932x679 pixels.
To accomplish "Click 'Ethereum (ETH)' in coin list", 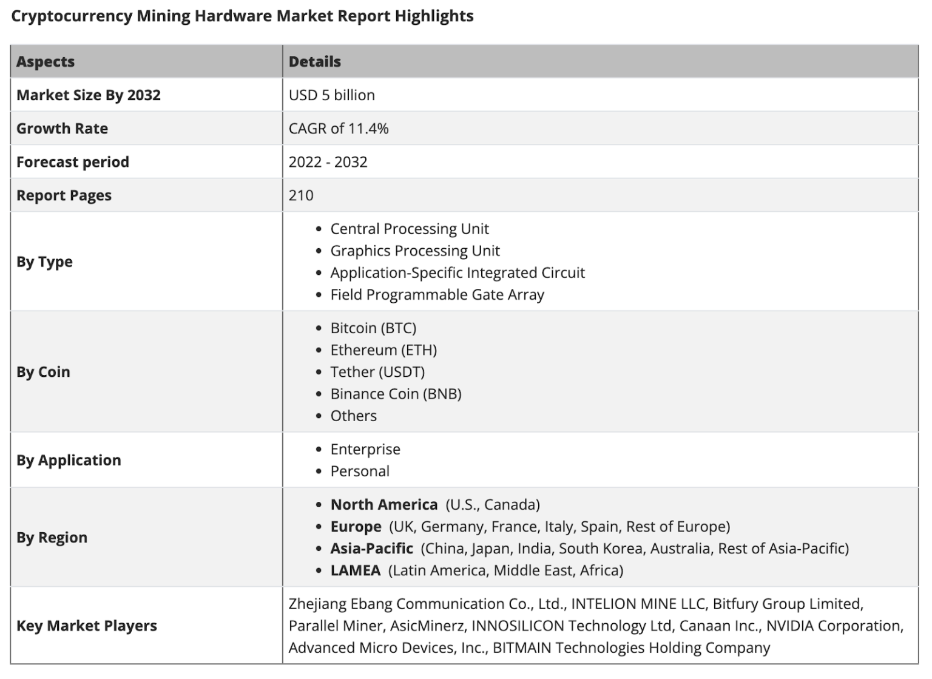I will (x=383, y=350).
